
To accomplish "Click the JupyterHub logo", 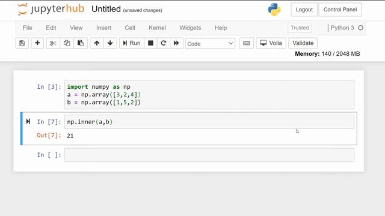I will pos(51,10).
